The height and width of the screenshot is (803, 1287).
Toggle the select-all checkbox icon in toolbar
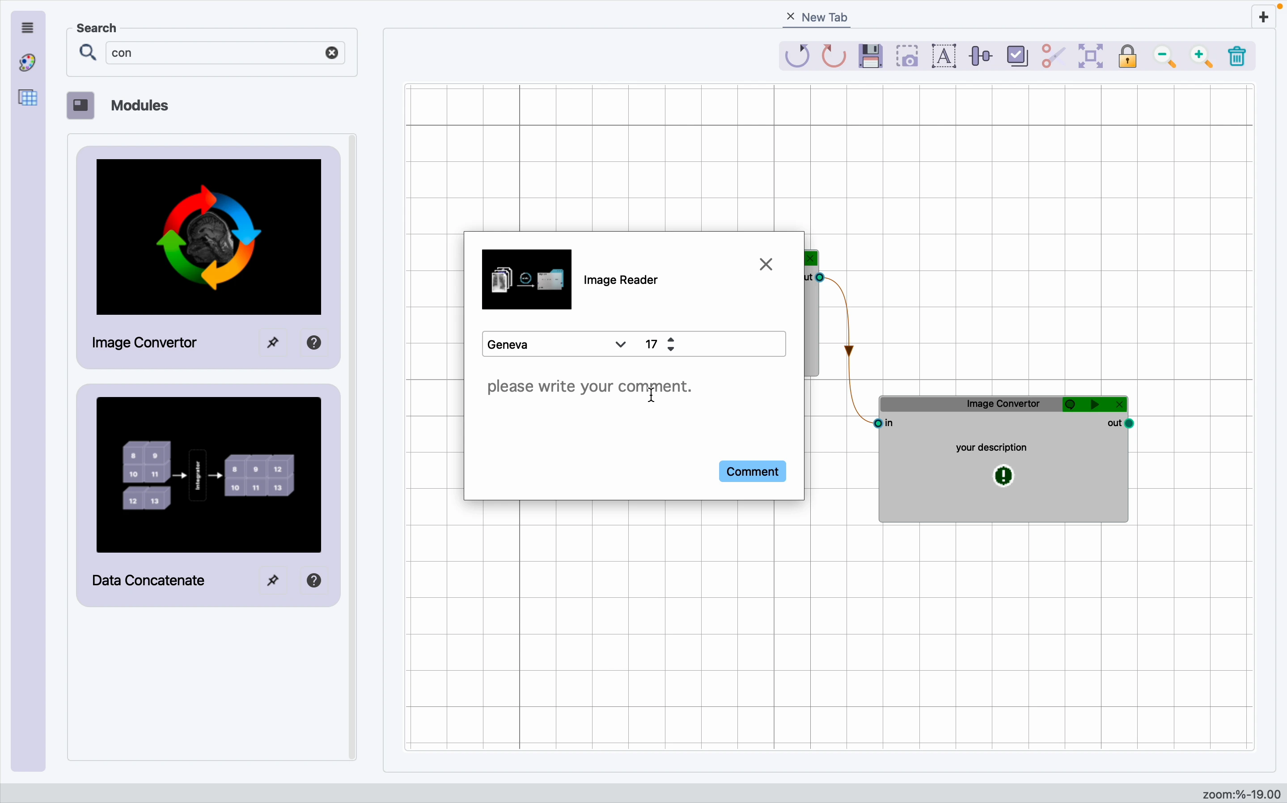pyautogui.click(x=1018, y=56)
